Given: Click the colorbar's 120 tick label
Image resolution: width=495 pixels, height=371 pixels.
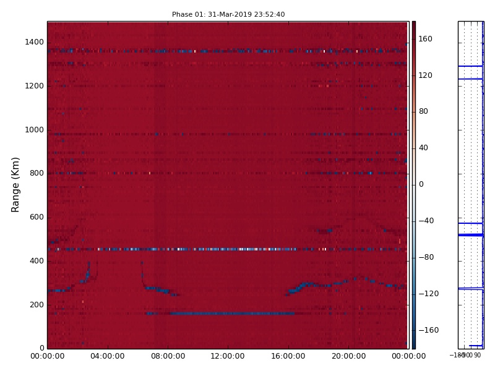Looking at the screenshot, I should coord(425,75).
